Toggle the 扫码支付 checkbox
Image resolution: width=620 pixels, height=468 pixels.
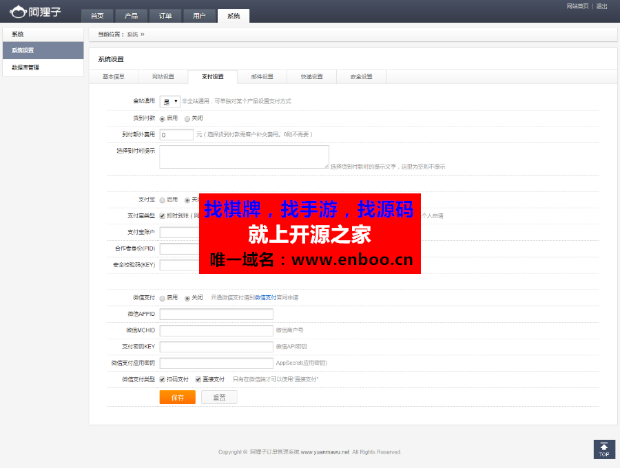click(163, 379)
